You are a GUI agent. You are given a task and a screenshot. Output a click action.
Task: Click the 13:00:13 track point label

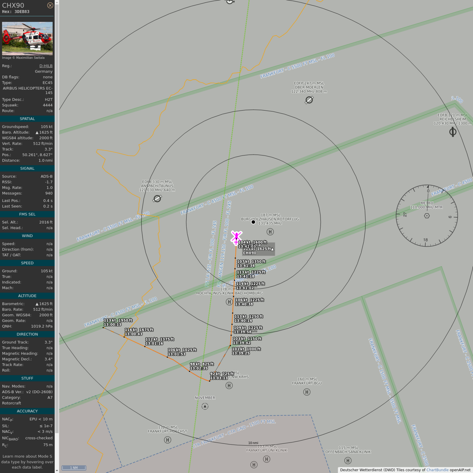coord(113,325)
